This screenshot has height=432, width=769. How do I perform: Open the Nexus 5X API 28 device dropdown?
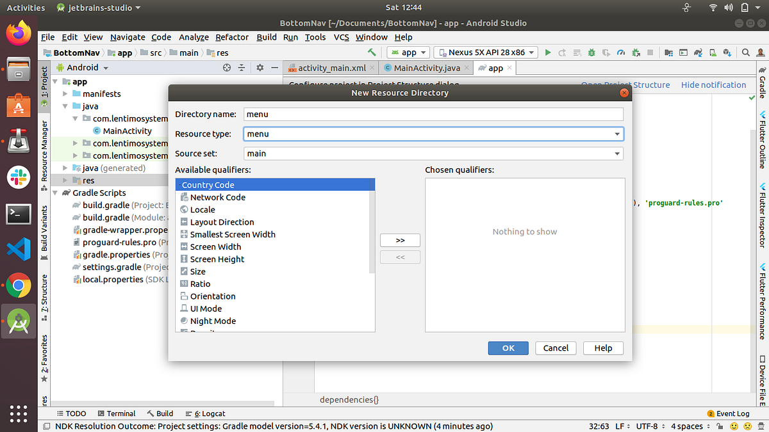[485, 52]
